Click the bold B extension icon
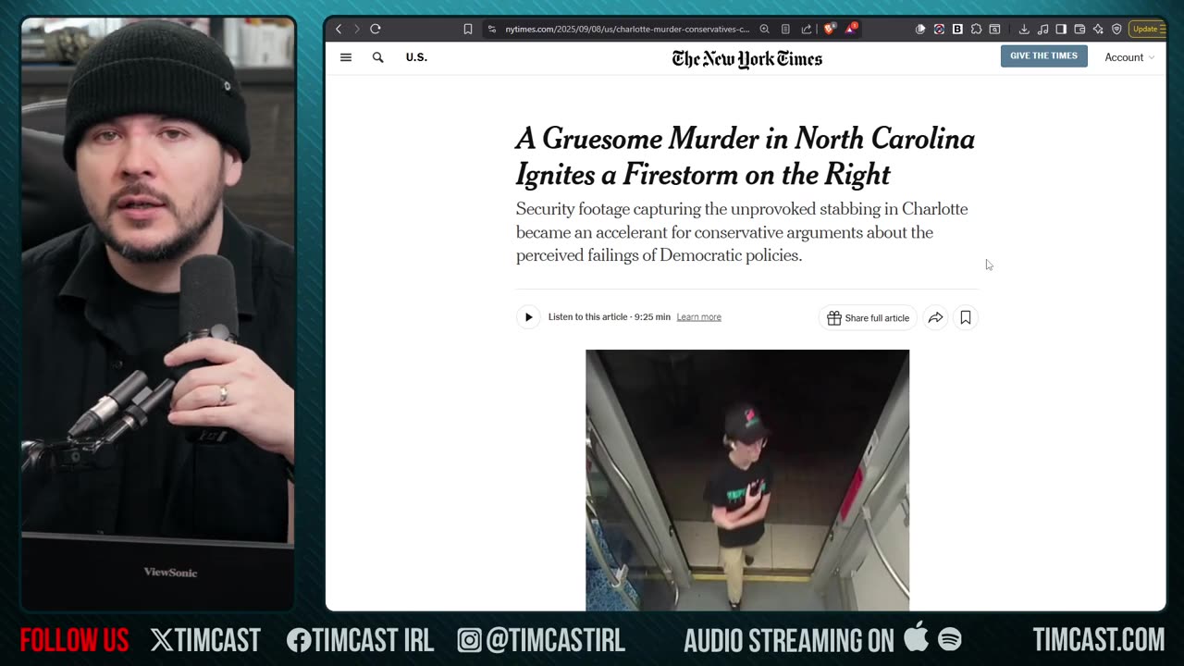This screenshot has height=666, width=1184. click(x=957, y=29)
